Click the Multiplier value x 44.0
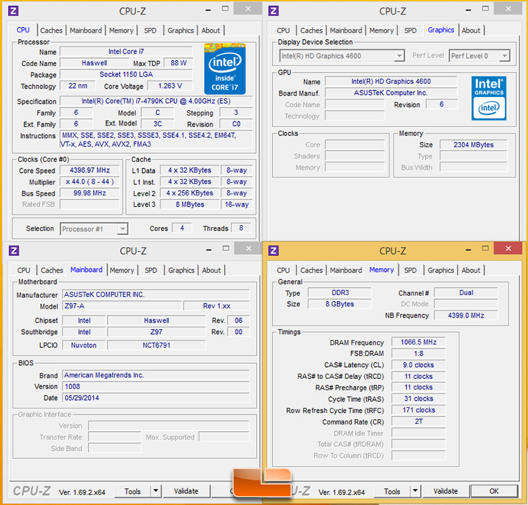Screen dimensions: 528x505 90,182
